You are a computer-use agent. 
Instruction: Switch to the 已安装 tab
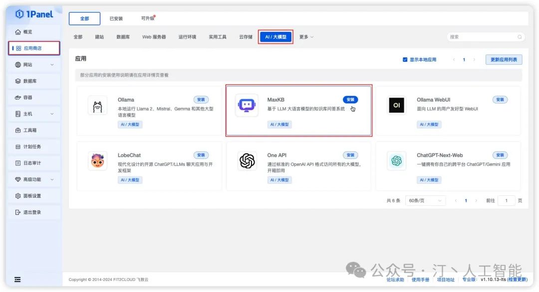pyautogui.click(x=116, y=18)
